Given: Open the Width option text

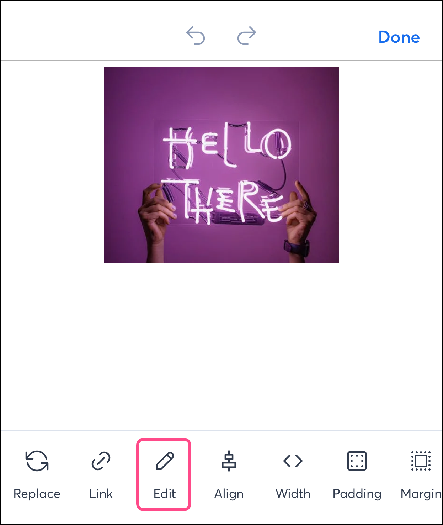Looking at the screenshot, I should click(293, 494).
